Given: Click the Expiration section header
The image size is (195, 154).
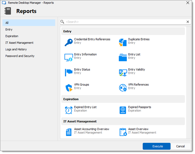Looking at the screenshot, I should [x=123, y=99].
